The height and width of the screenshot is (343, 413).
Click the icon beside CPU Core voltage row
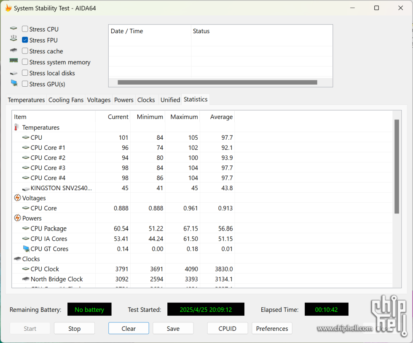(x=26, y=208)
